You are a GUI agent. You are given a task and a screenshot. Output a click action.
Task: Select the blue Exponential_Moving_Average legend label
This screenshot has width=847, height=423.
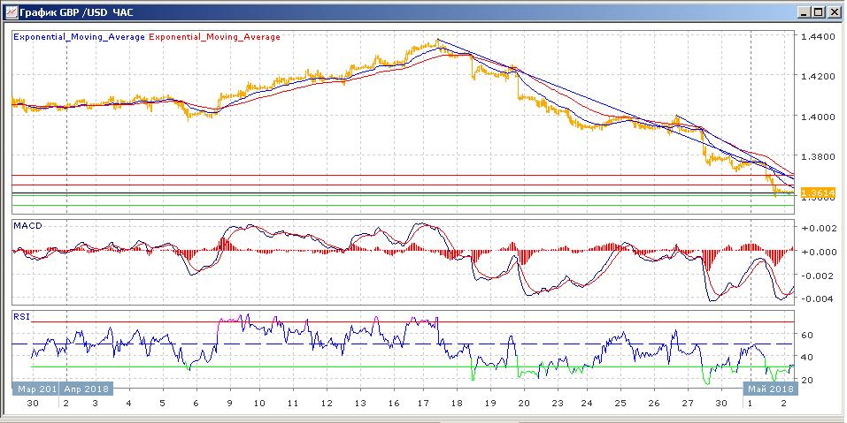pos(79,37)
